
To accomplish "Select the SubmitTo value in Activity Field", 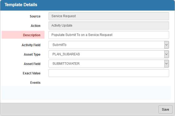I will coord(59,45).
